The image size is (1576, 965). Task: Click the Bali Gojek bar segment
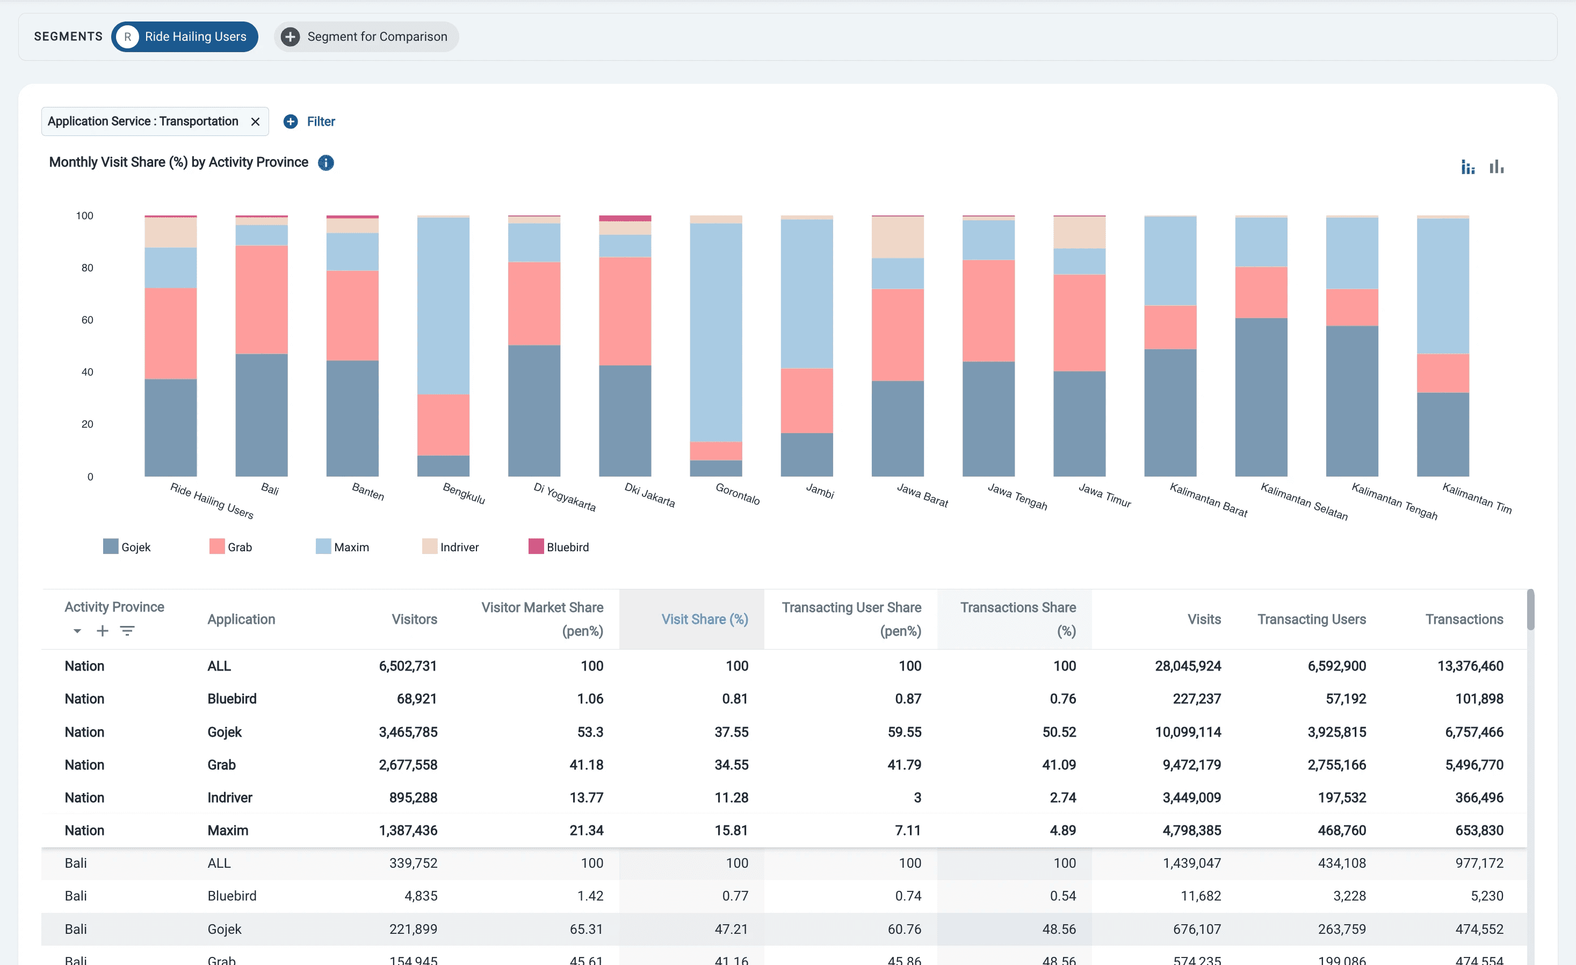pyautogui.click(x=262, y=415)
